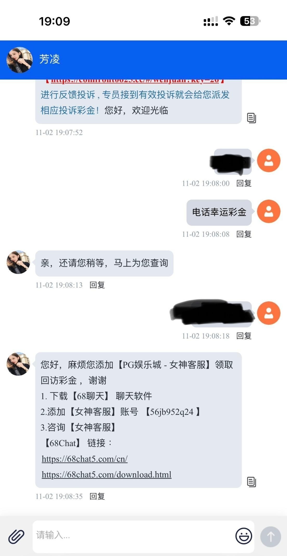The width and height of the screenshot is (287, 556).
Task: Reply to the 19:08:35 instructions message
Action: [97, 496]
